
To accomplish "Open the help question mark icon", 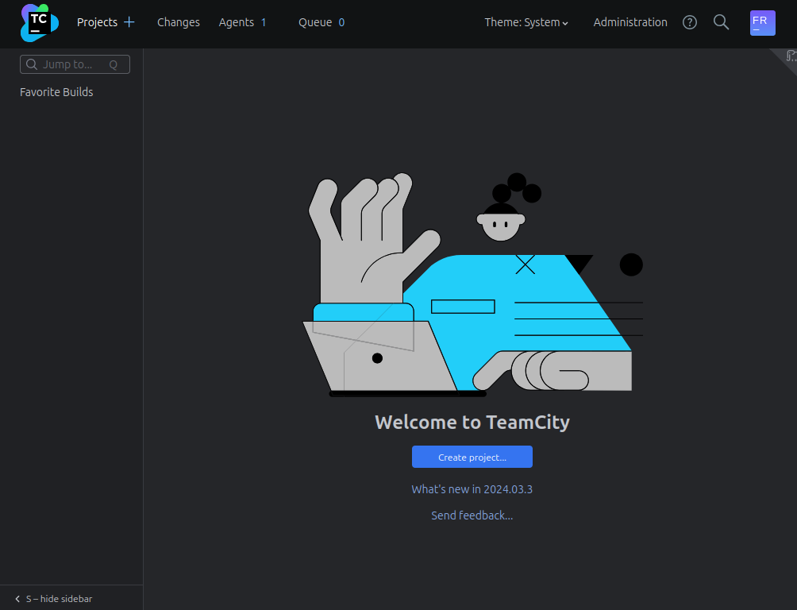I will pos(690,22).
